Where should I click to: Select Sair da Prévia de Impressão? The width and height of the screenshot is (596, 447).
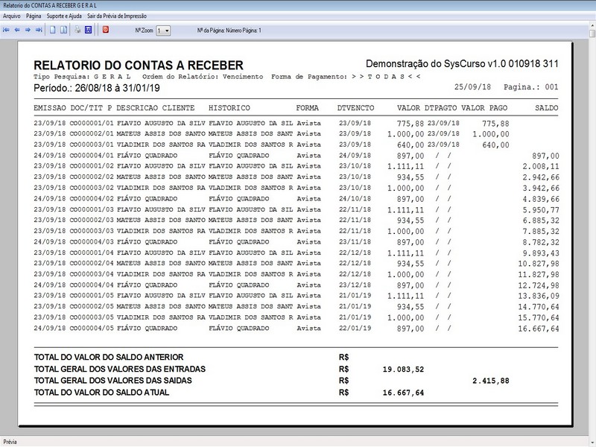117,16
